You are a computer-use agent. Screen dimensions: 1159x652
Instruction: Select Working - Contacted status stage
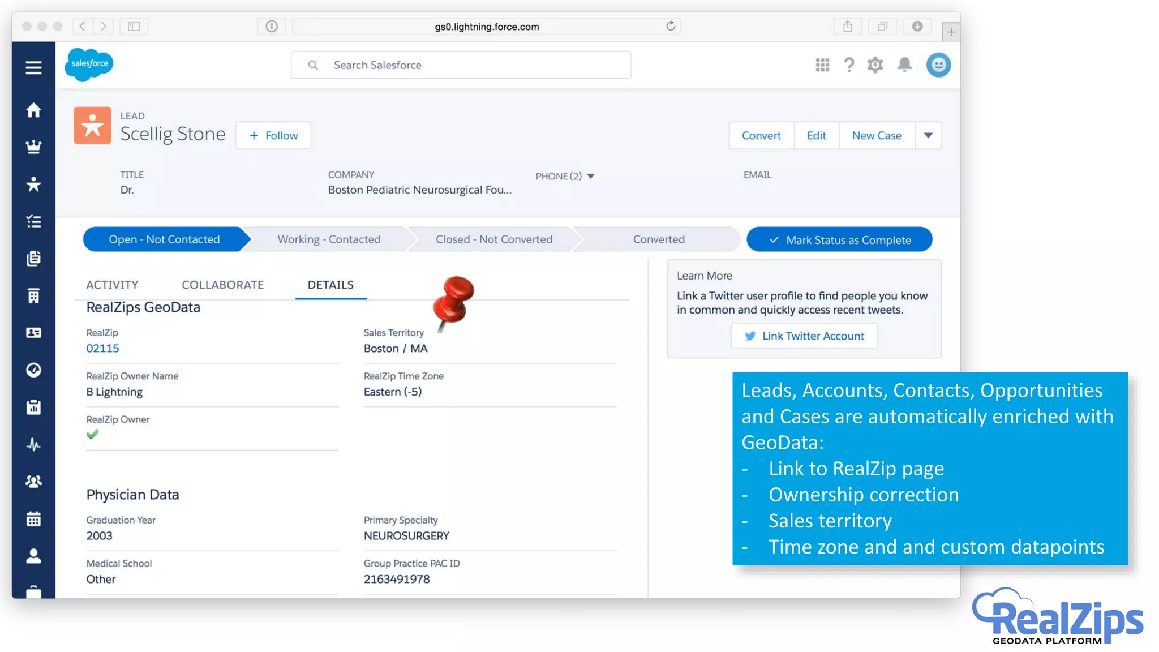pyautogui.click(x=329, y=239)
